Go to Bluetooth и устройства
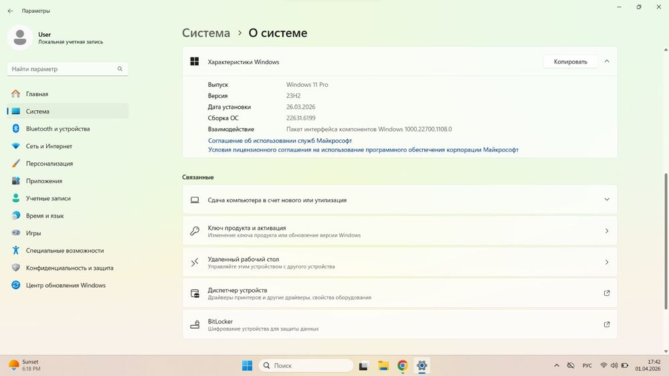The width and height of the screenshot is (669, 376). 68,129
